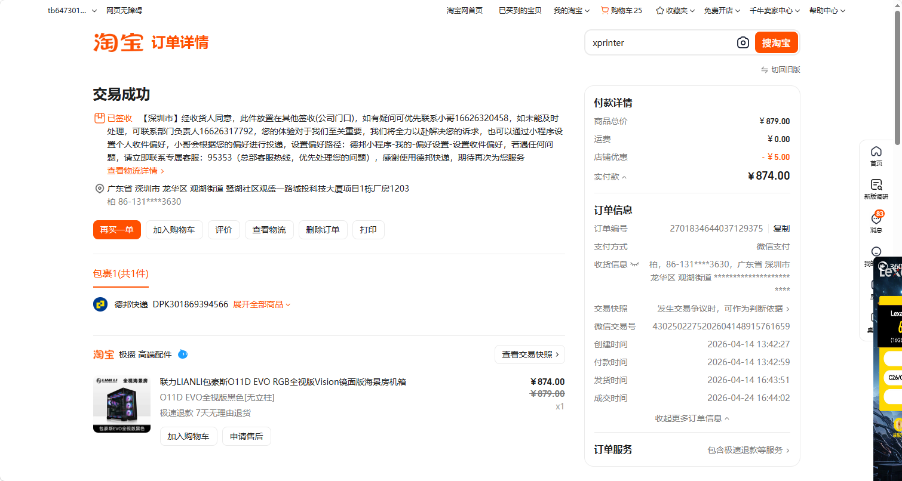
Task: Click the shopping cart icon in top bar
Action: (x=605, y=10)
